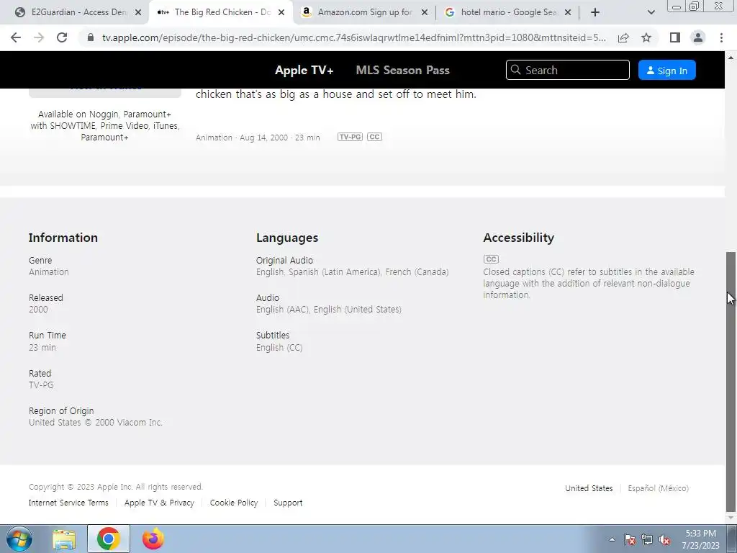Switch to the hotel mario Google Search tab
This screenshot has width=737, height=553.
click(x=507, y=12)
